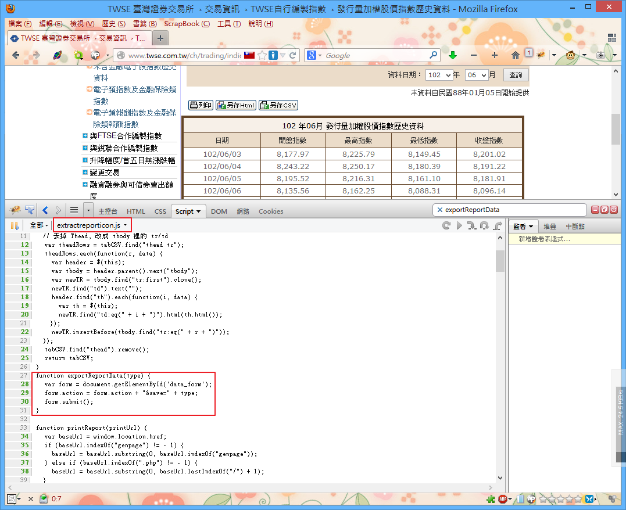The height and width of the screenshot is (510, 626).
Task: Click the URL address bar field
Action: pyautogui.click(x=184, y=55)
